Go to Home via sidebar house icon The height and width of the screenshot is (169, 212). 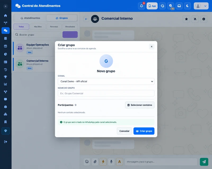(x=6, y=16)
